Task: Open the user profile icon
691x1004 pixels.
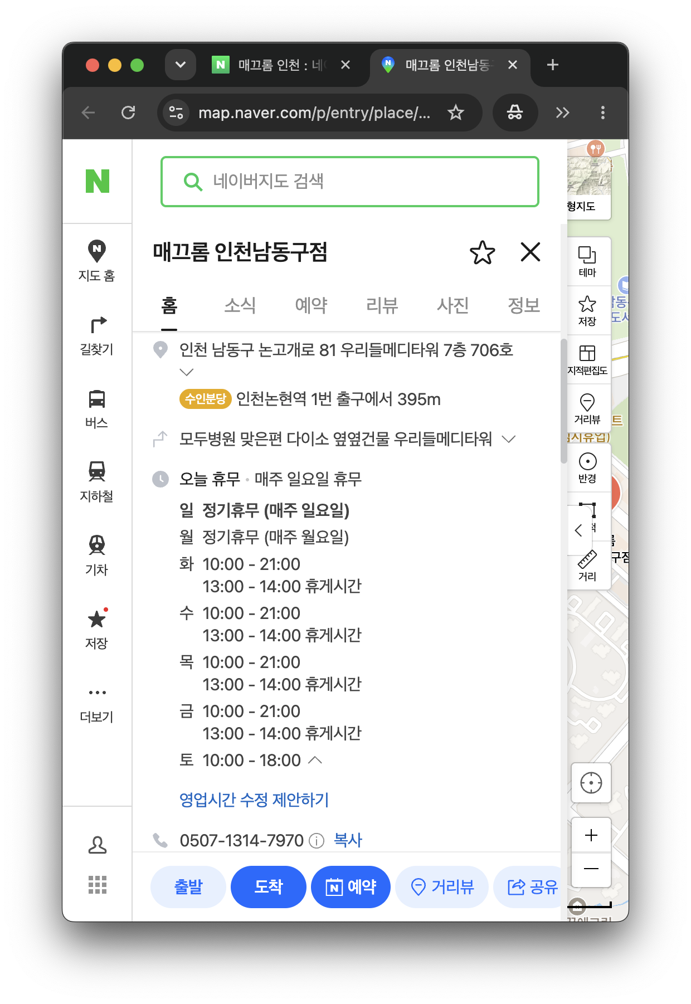Action: pyautogui.click(x=98, y=845)
